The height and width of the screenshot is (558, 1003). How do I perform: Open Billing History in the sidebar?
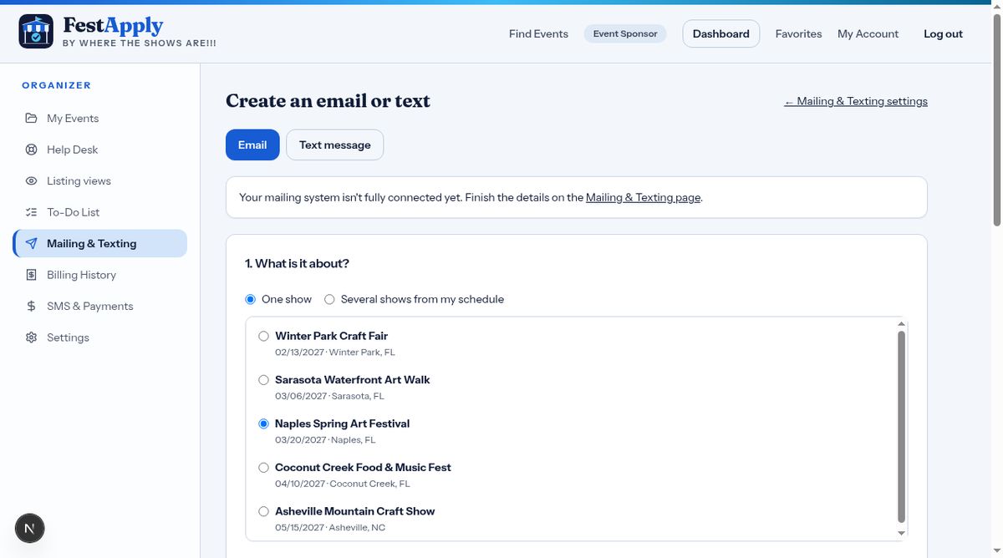[99, 275]
